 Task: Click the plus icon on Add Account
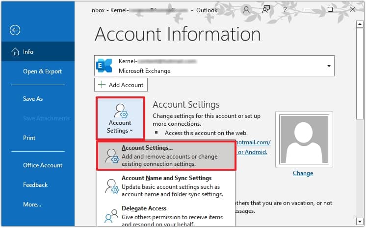click(x=102, y=85)
